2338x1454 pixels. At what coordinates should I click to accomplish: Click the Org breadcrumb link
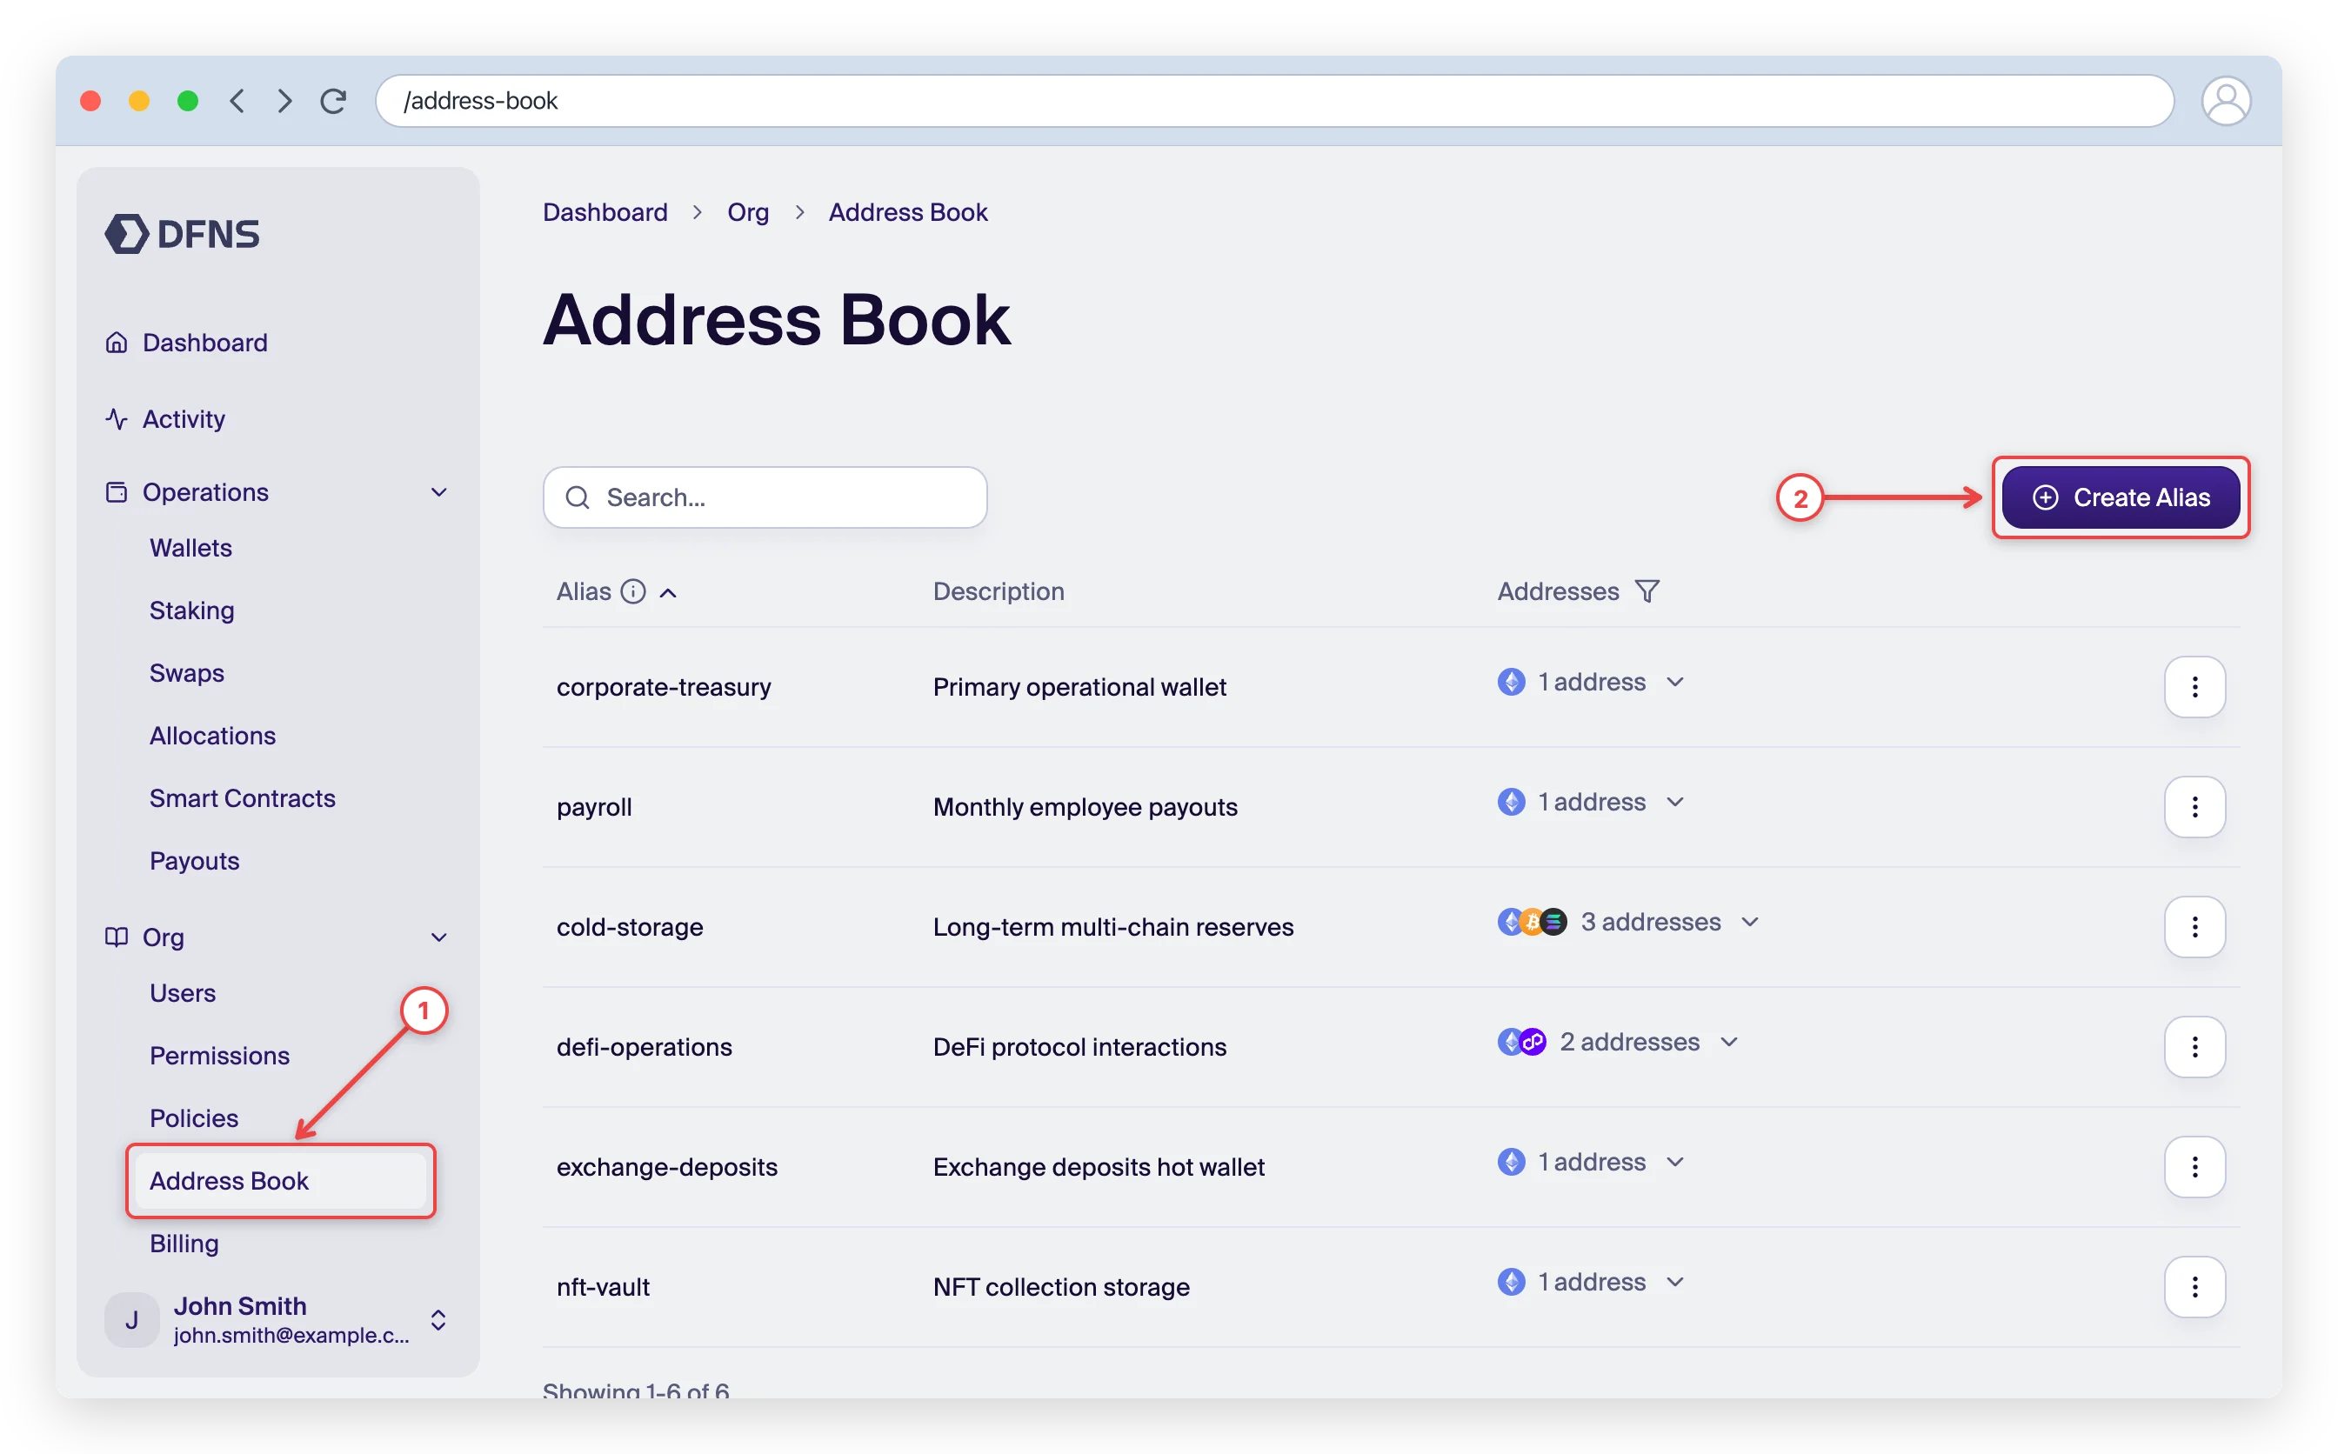(748, 211)
